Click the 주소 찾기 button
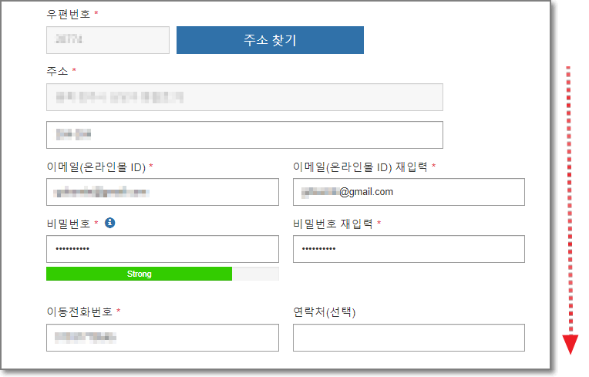The height and width of the screenshot is (377, 589). pos(270,40)
